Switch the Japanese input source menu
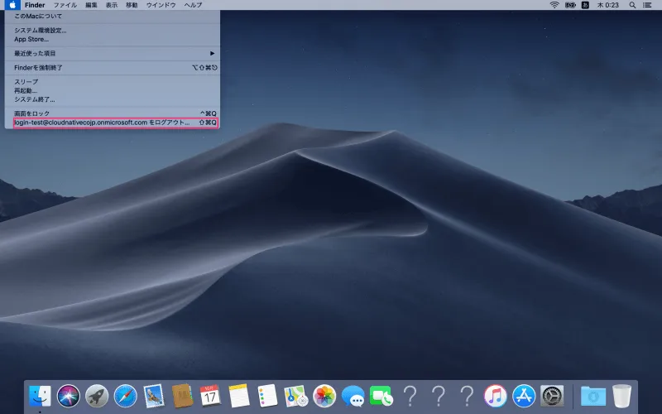The width and height of the screenshot is (662, 414). click(x=586, y=5)
